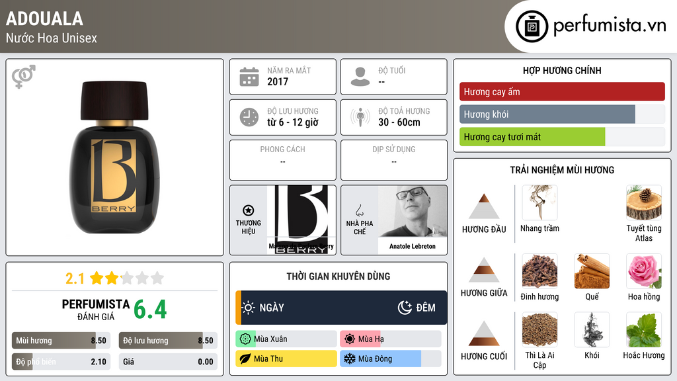Click the Hương cuối pyramid icon
Image resolution: width=677 pixels, height=381 pixels.
pos(484,333)
